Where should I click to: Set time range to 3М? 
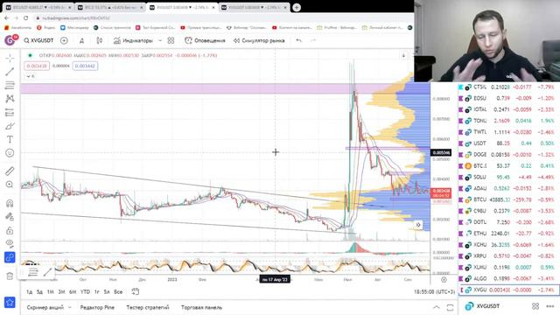[x=61, y=291]
